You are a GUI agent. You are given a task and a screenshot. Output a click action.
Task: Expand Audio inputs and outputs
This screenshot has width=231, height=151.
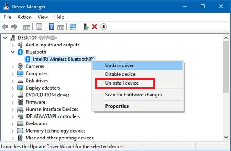coord(13,45)
